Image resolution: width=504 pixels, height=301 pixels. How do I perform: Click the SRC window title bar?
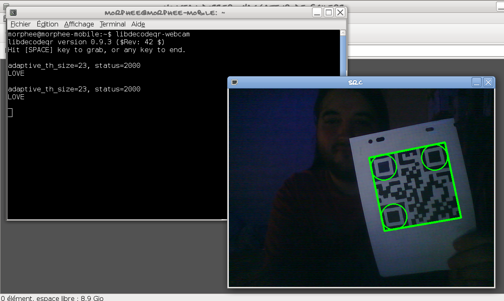355,82
